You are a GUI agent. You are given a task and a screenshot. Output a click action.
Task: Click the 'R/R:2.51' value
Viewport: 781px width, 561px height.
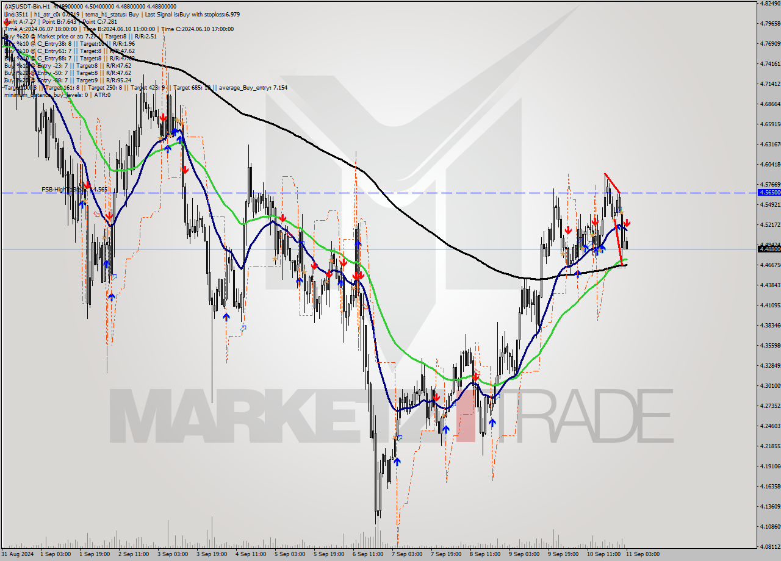point(145,36)
